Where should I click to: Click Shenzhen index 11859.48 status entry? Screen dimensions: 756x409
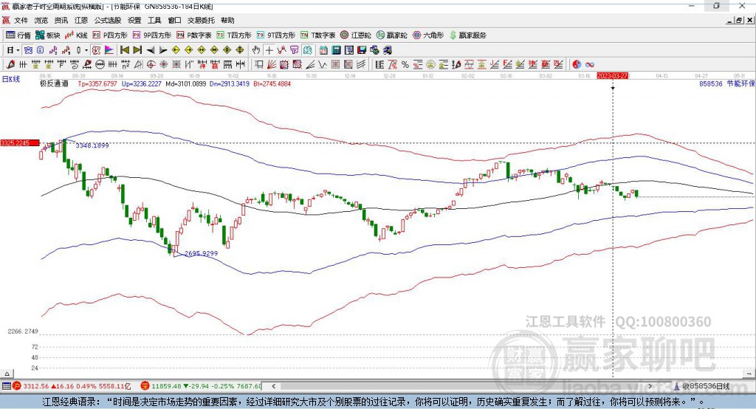tap(201, 386)
